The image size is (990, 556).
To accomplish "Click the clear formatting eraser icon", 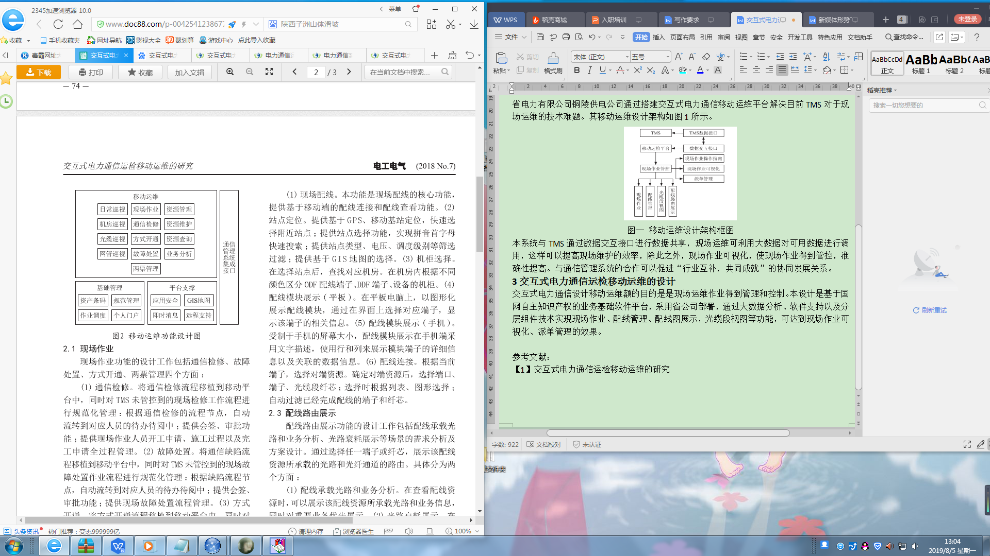I will (706, 57).
